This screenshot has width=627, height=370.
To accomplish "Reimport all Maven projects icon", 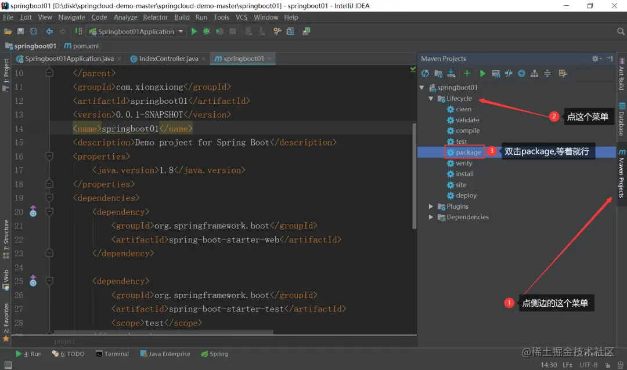I will [x=425, y=74].
